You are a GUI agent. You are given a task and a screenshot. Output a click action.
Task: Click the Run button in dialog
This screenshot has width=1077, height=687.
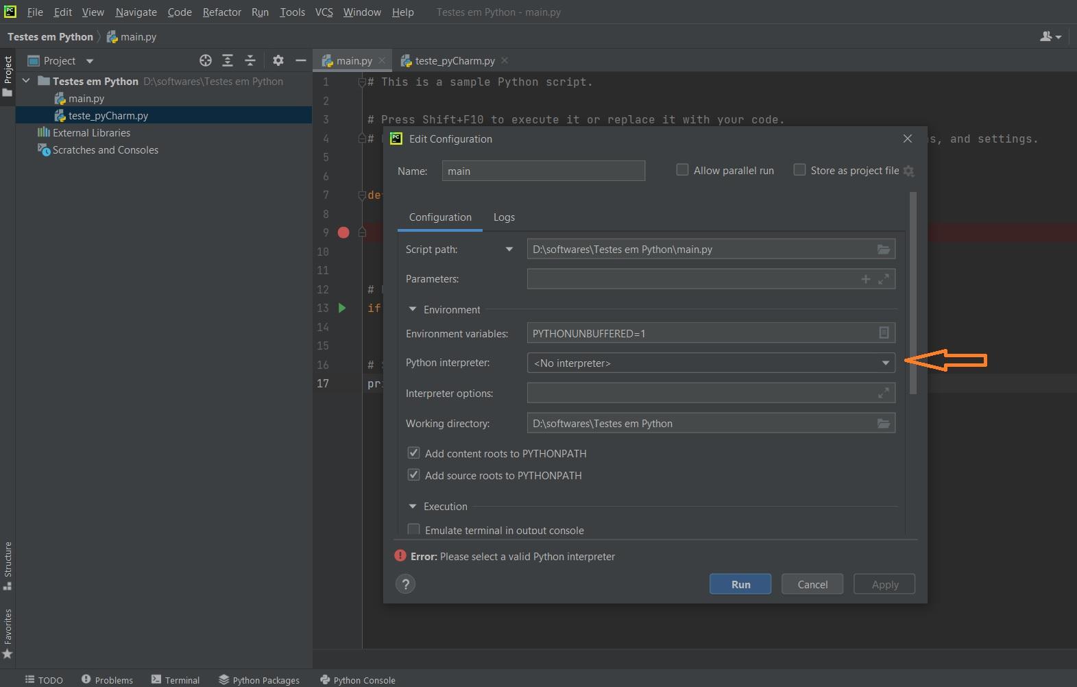[x=740, y=584]
